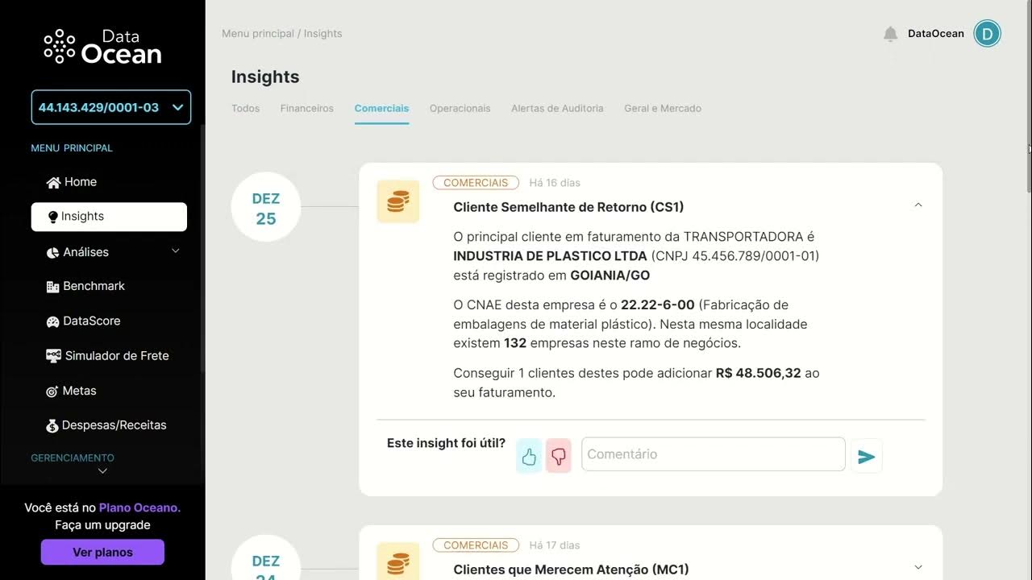Switch to the Financeiros tab
The width and height of the screenshot is (1032, 580).
pos(306,108)
